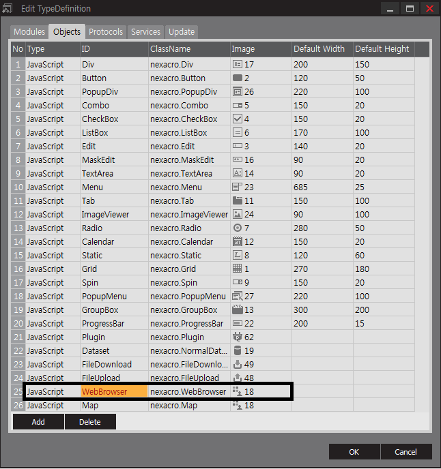Click Default Width value 685
Viewport: 441px width, 469px height.
coord(322,187)
